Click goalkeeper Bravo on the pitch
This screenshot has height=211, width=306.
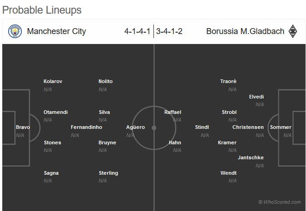[x=23, y=128]
